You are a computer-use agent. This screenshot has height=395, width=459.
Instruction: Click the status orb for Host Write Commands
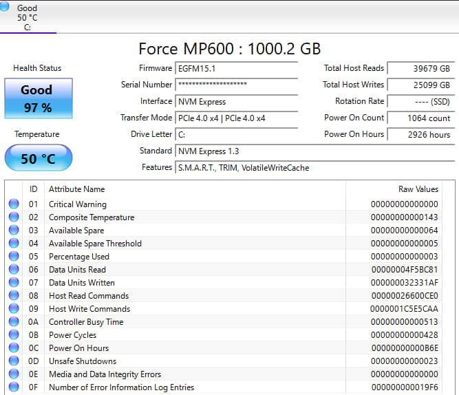click(x=14, y=308)
